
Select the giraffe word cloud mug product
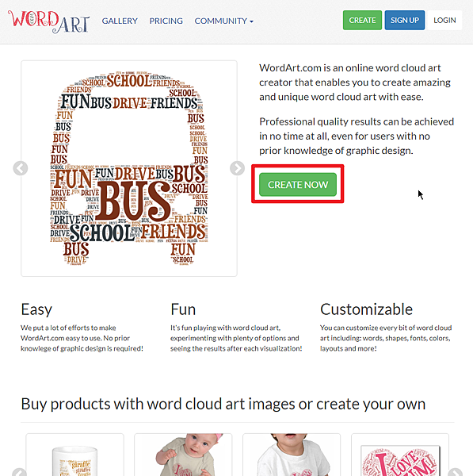pos(75,455)
